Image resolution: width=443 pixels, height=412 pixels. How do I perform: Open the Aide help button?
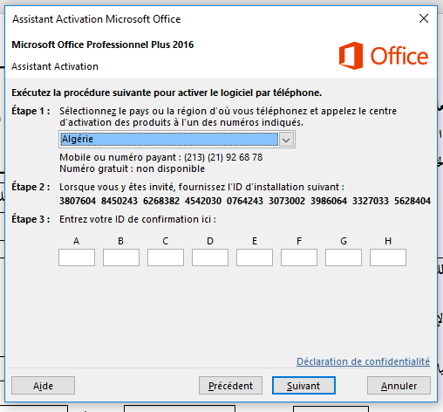pos(43,386)
